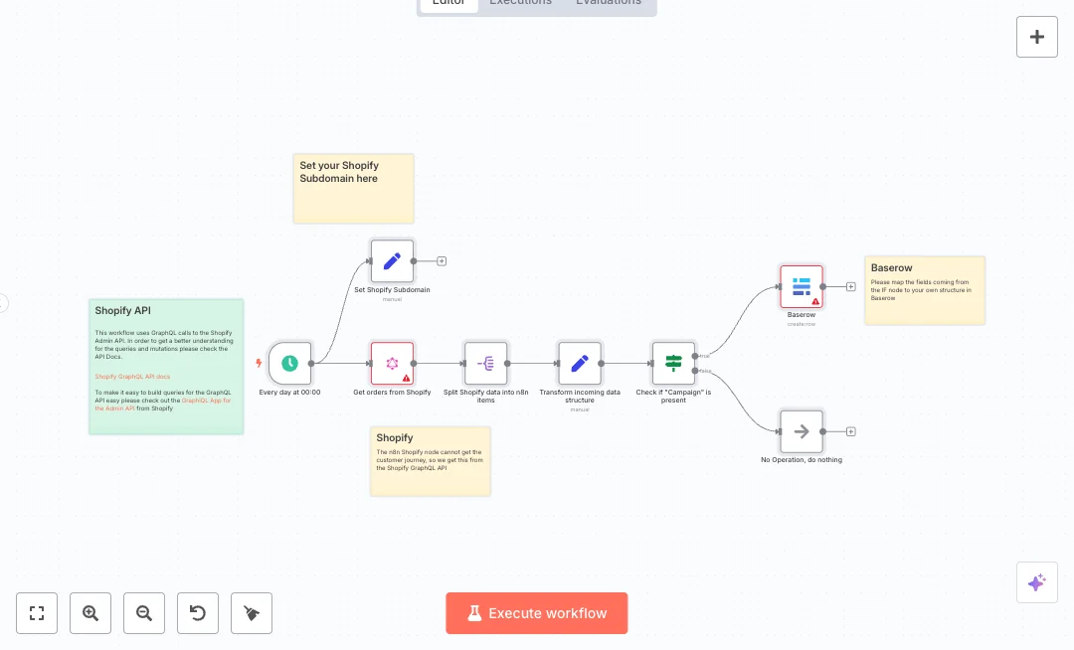Open the Transform incoming data structure node

coord(580,364)
